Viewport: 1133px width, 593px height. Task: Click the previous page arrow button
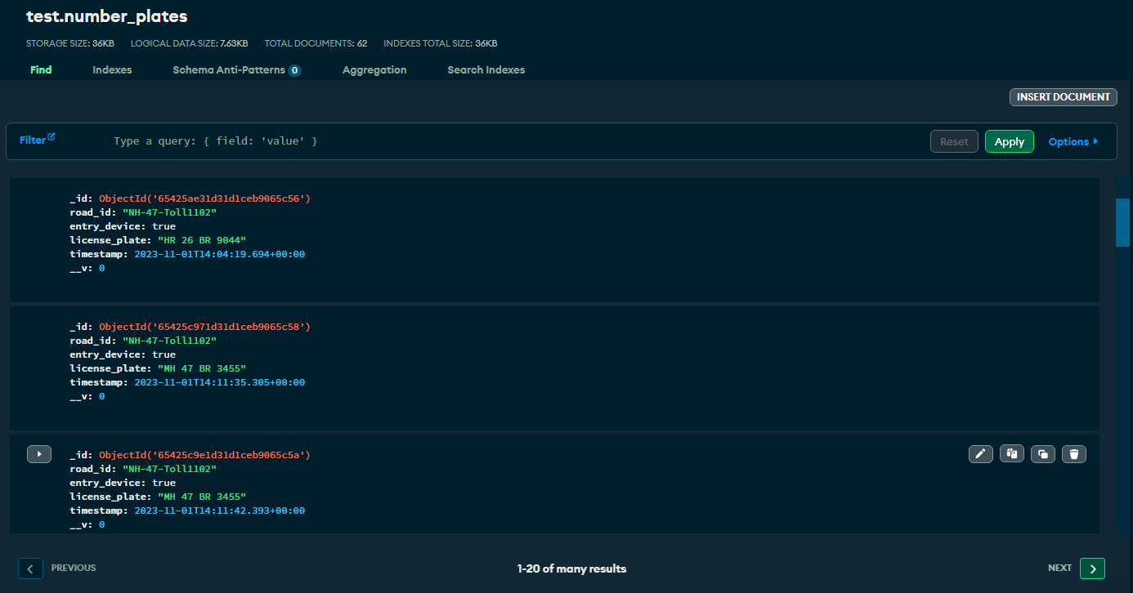coord(30,568)
